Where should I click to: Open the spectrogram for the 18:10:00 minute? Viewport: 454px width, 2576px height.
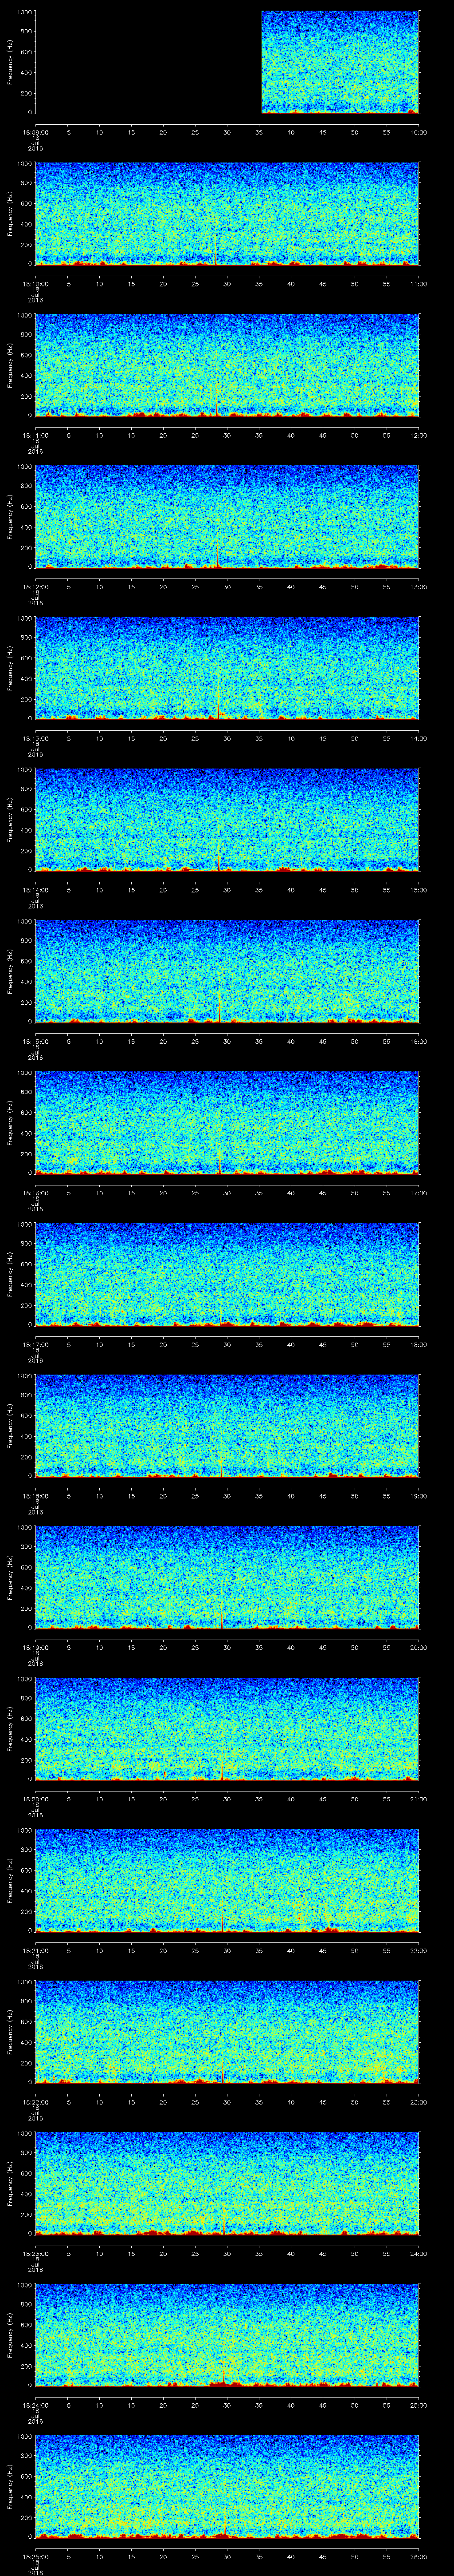point(227,214)
